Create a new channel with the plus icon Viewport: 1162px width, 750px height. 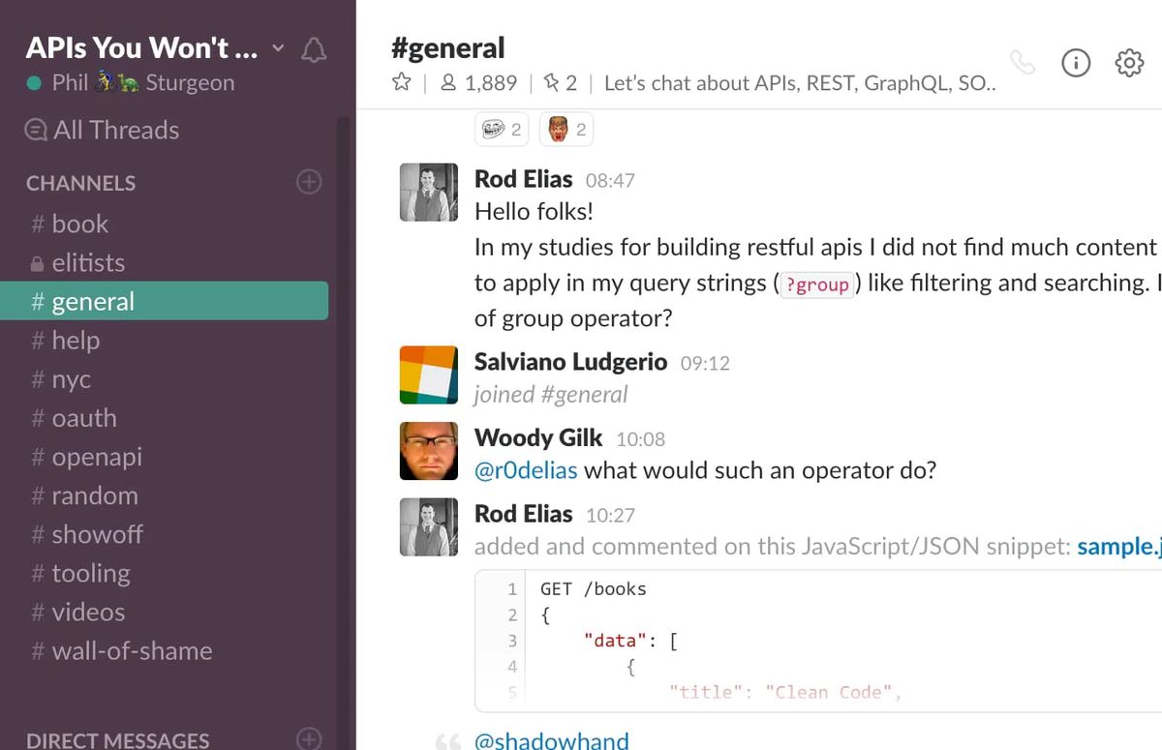(308, 182)
